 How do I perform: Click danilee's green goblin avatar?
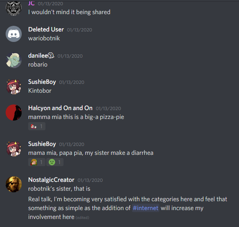pos(14,60)
